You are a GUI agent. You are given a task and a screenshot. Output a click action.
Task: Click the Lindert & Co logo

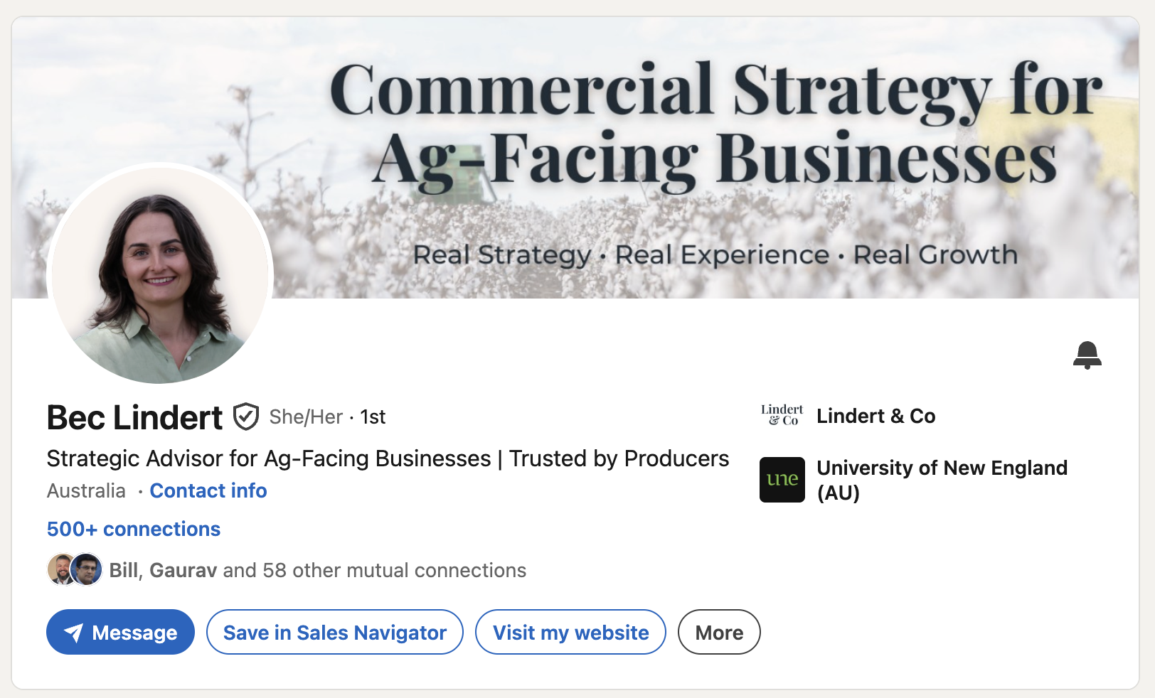point(782,416)
